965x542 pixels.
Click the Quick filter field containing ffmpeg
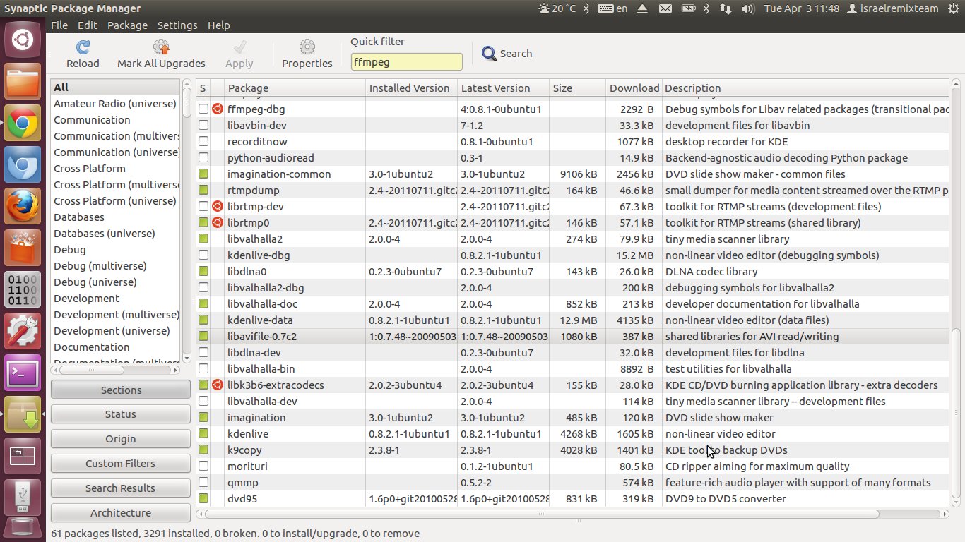pos(407,61)
